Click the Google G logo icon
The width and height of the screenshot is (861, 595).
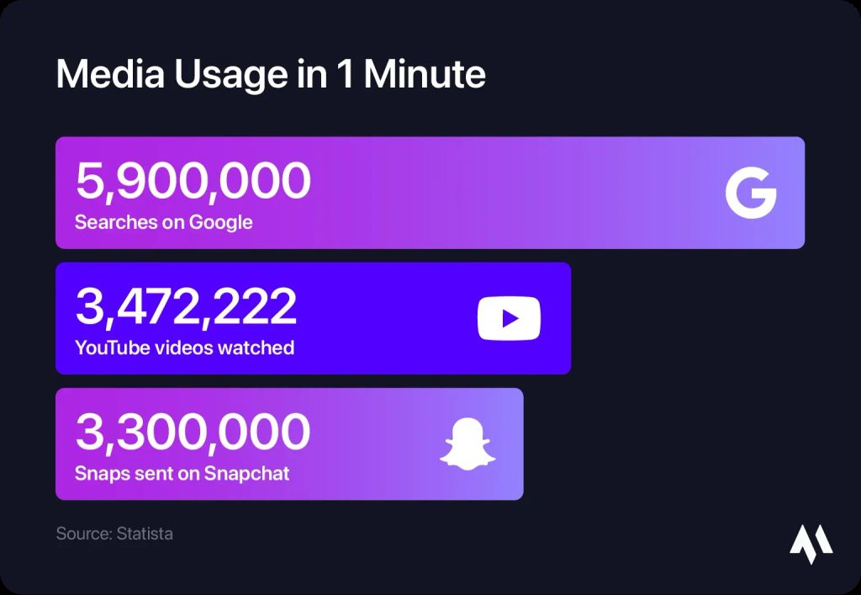pos(751,193)
